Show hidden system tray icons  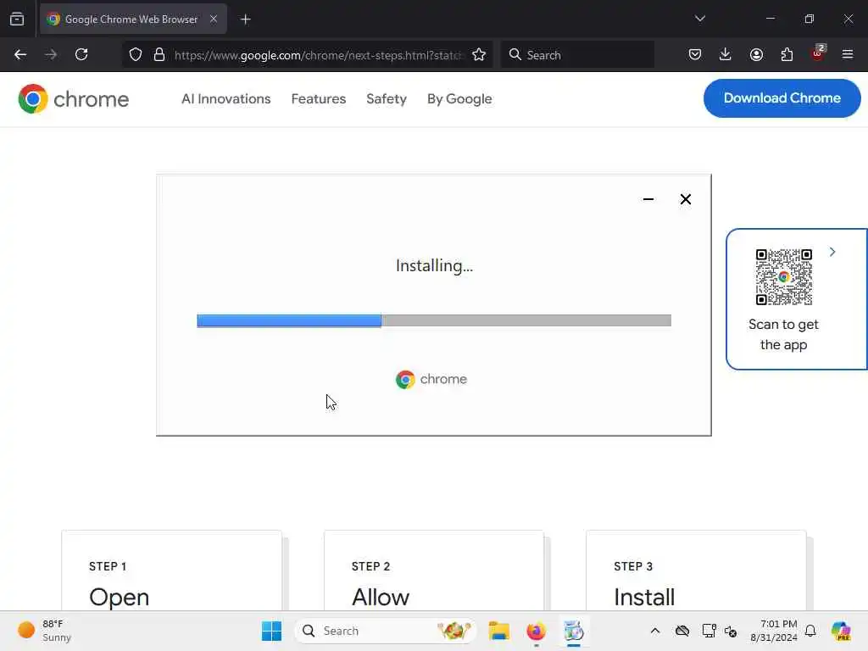(x=655, y=631)
